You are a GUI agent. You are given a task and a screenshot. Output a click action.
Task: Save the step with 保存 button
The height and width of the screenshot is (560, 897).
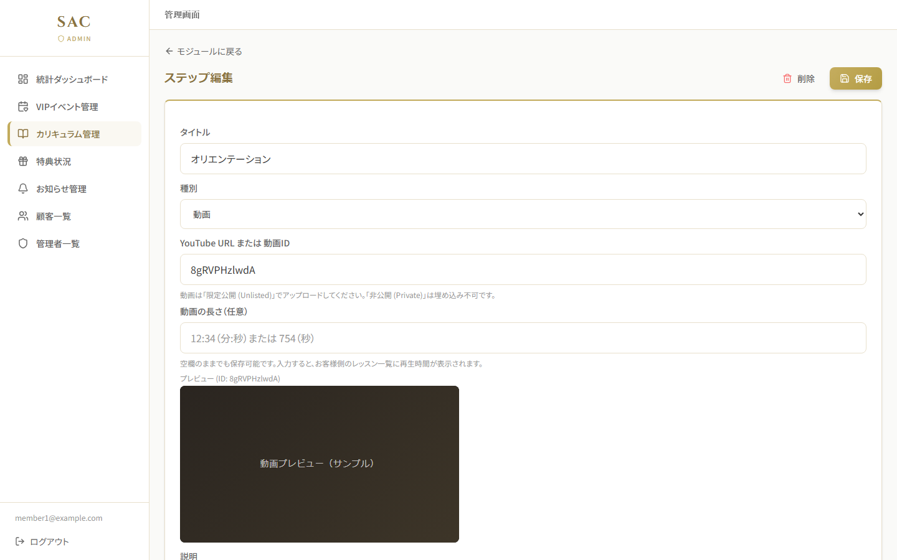(856, 78)
